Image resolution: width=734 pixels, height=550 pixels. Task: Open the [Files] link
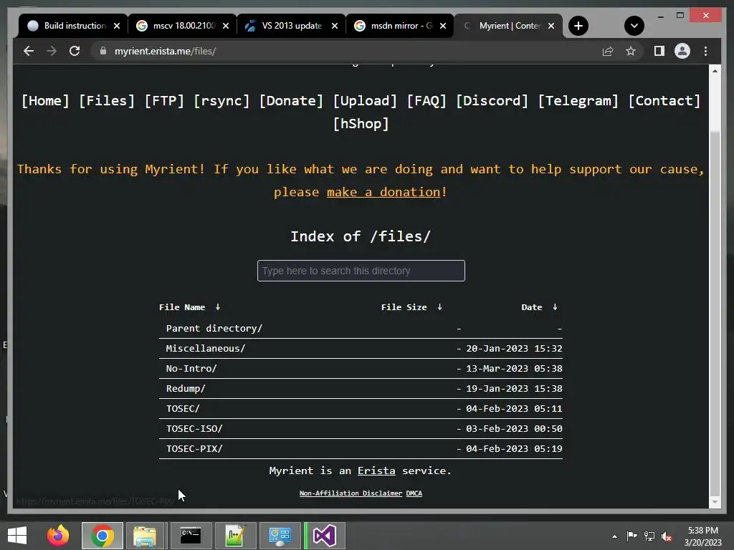pyautogui.click(x=107, y=100)
